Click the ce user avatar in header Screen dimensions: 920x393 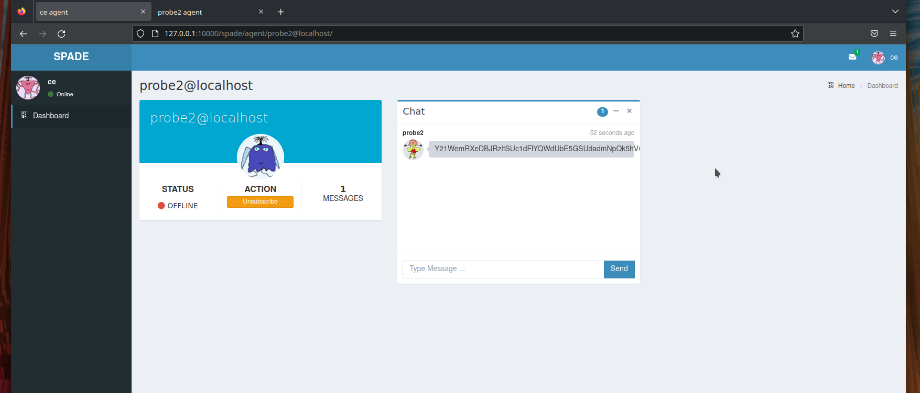click(878, 58)
